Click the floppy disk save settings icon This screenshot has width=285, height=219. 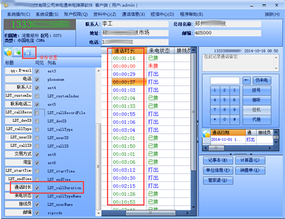point(27,52)
